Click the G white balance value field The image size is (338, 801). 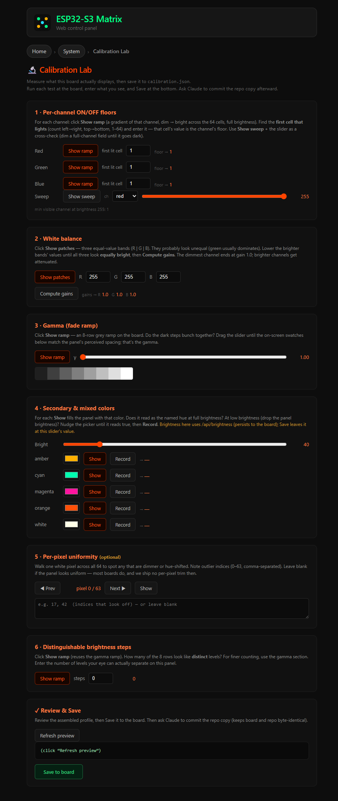coord(133,277)
